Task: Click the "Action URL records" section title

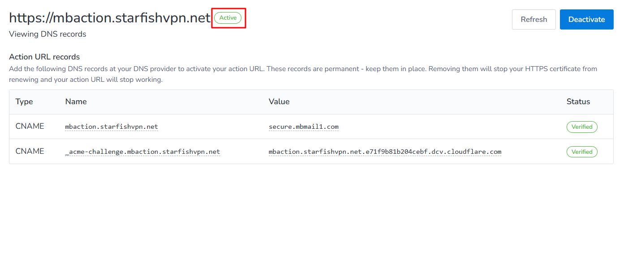Action: (44, 57)
